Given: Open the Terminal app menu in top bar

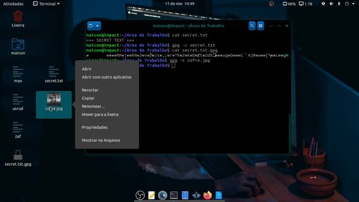Looking at the screenshot, I should pos(46,4).
